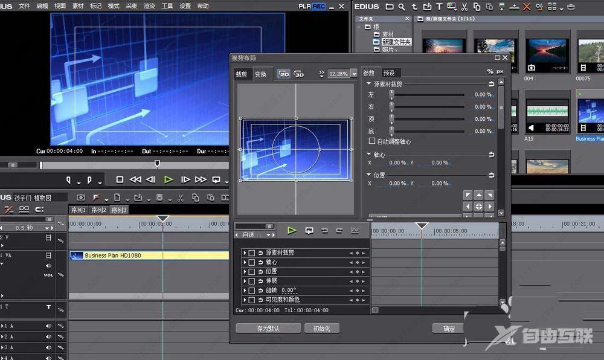Open the 渲染 menu
This screenshot has width=604, height=360.
[149, 6]
